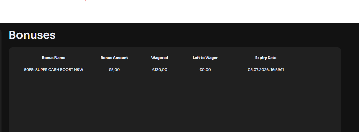Select the Left to Wager column header
This screenshot has width=359, height=132.
(x=205, y=58)
